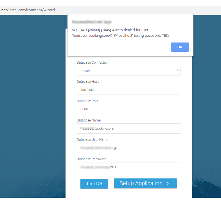Click the Database Port field showing 3306
221x202 pixels.
(129, 109)
